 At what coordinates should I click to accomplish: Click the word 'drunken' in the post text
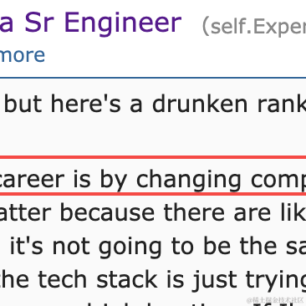click(x=200, y=104)
